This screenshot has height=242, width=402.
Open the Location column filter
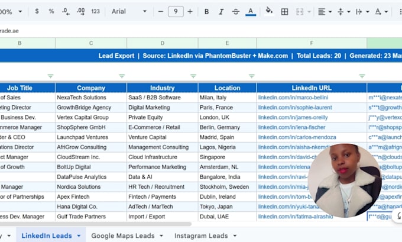click(252, 76)
